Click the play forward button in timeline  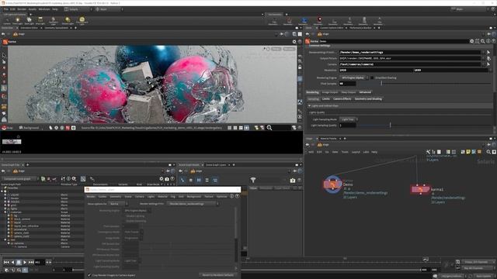[x=25, y=262]
